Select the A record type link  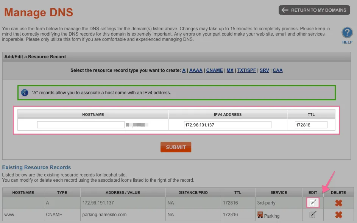click(x=184, y=70)
